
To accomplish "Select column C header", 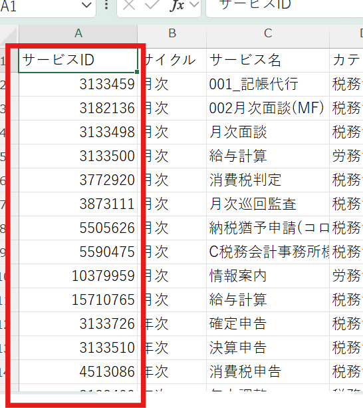I will pyautogui.click(x=268, y=33).
